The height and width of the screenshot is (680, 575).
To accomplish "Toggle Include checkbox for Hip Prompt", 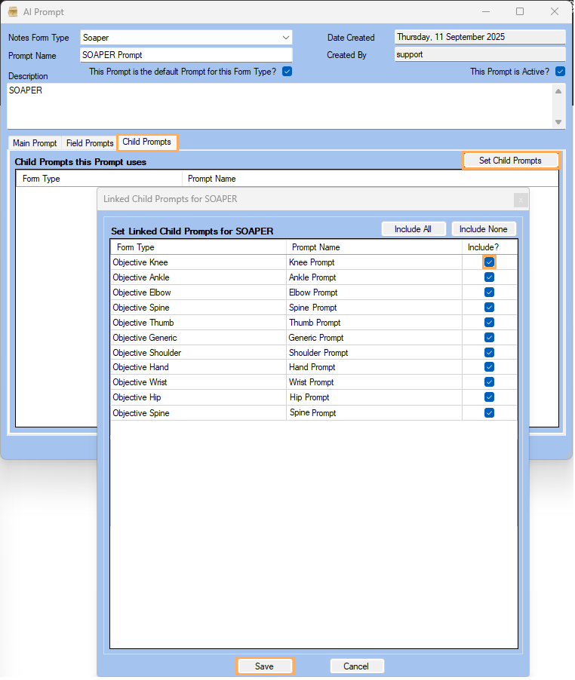I will 489,397.
